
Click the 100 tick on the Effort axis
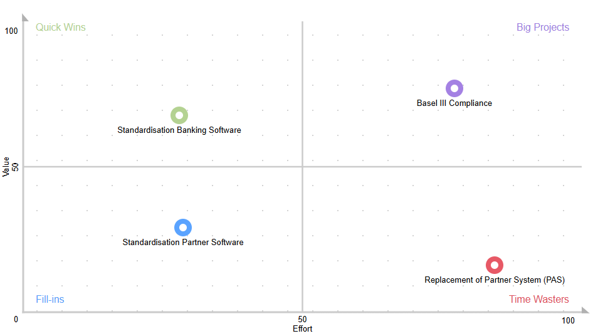tap(568, 321)
